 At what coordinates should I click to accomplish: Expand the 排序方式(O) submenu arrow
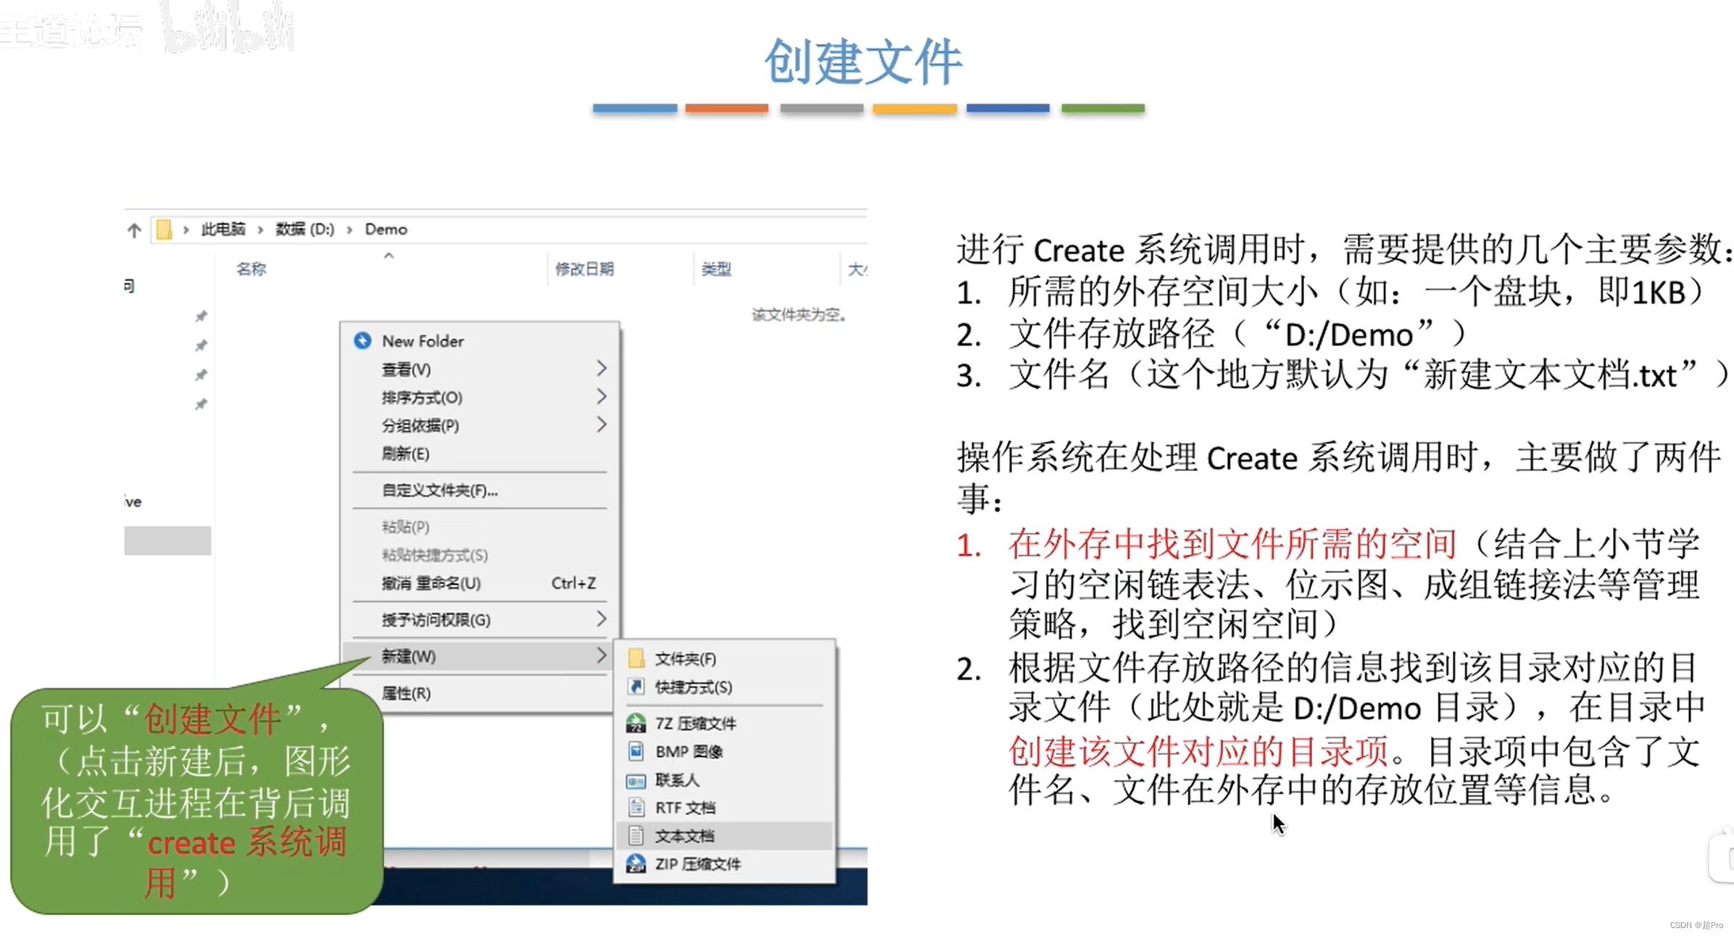(x=601, y=396)
